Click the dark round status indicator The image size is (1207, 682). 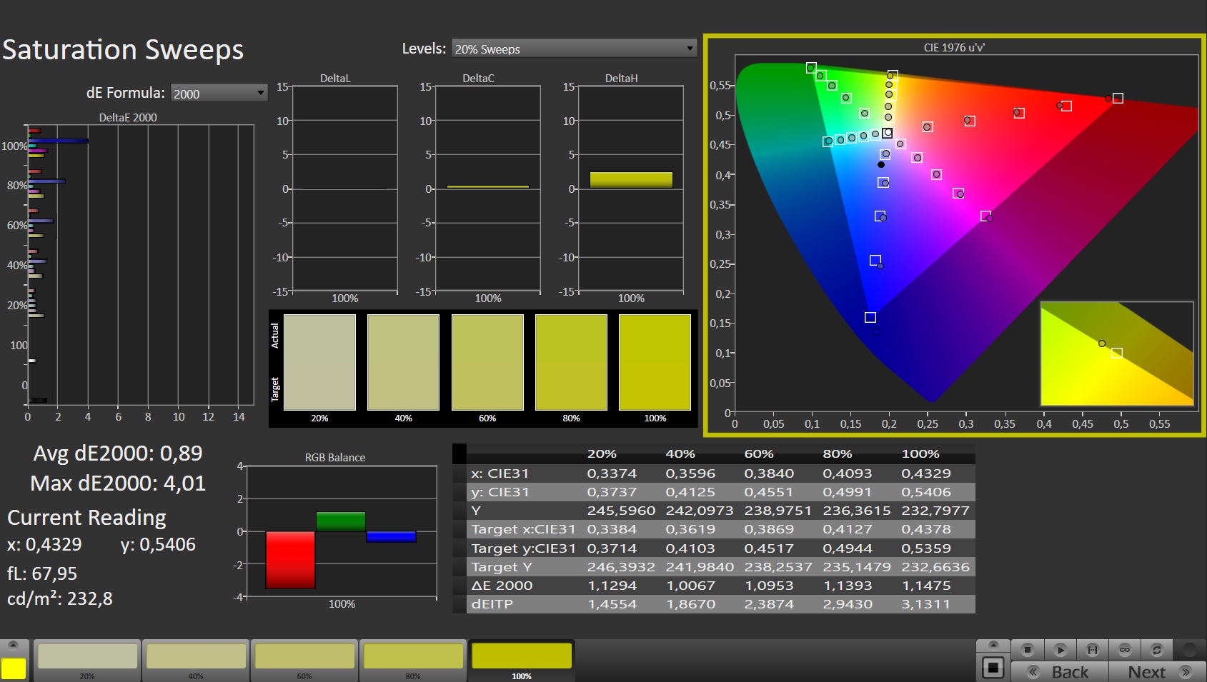(x=1189, y=649)
